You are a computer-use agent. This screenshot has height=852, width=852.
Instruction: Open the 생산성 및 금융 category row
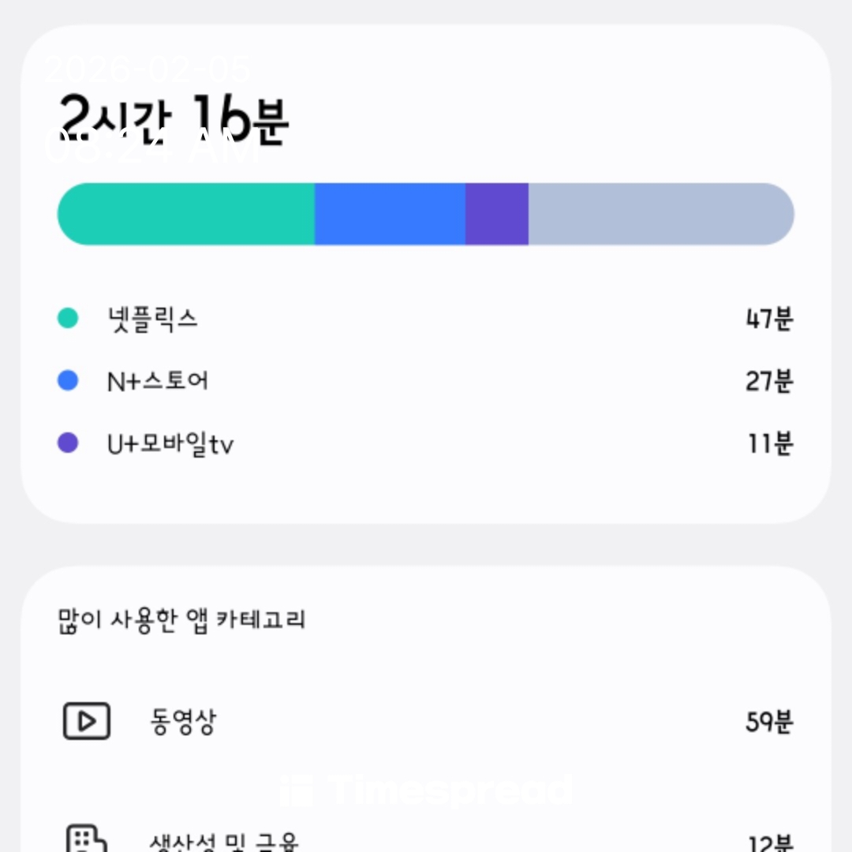pyautogui.click(x=224, y=841)
